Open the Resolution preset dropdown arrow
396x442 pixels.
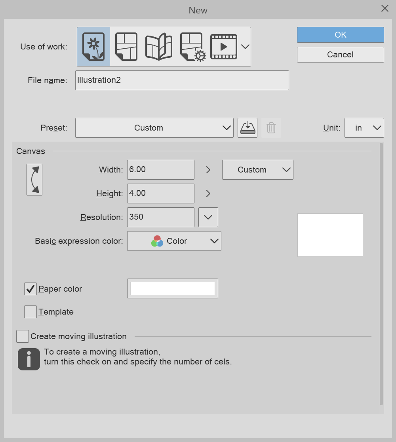(x=208, y=217)
